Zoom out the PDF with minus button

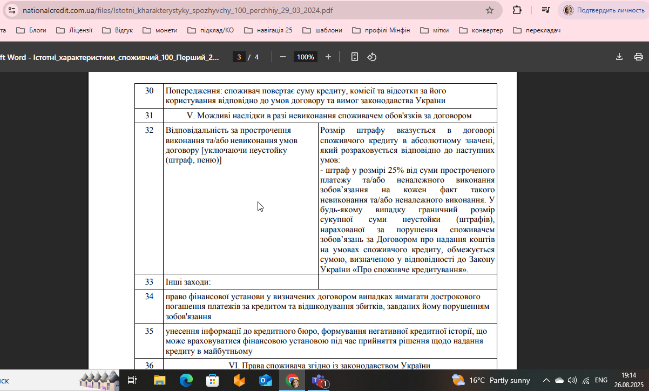coord(282,57)
